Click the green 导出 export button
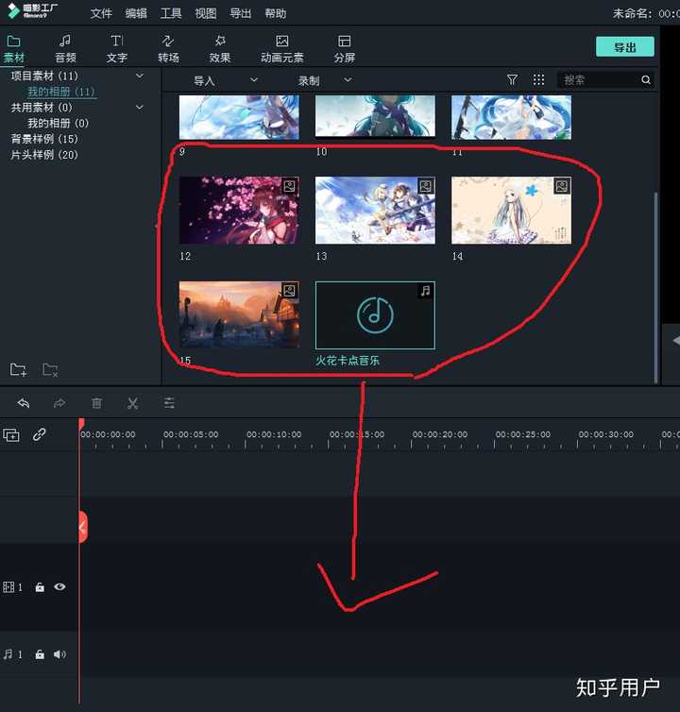Viewport: 680px width, 712px height. (x=625, y=47)
